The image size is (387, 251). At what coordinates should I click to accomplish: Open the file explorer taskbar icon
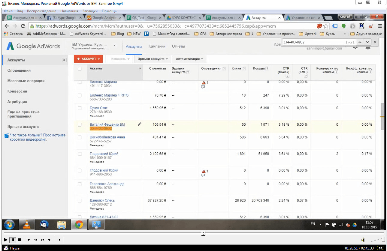62,225
